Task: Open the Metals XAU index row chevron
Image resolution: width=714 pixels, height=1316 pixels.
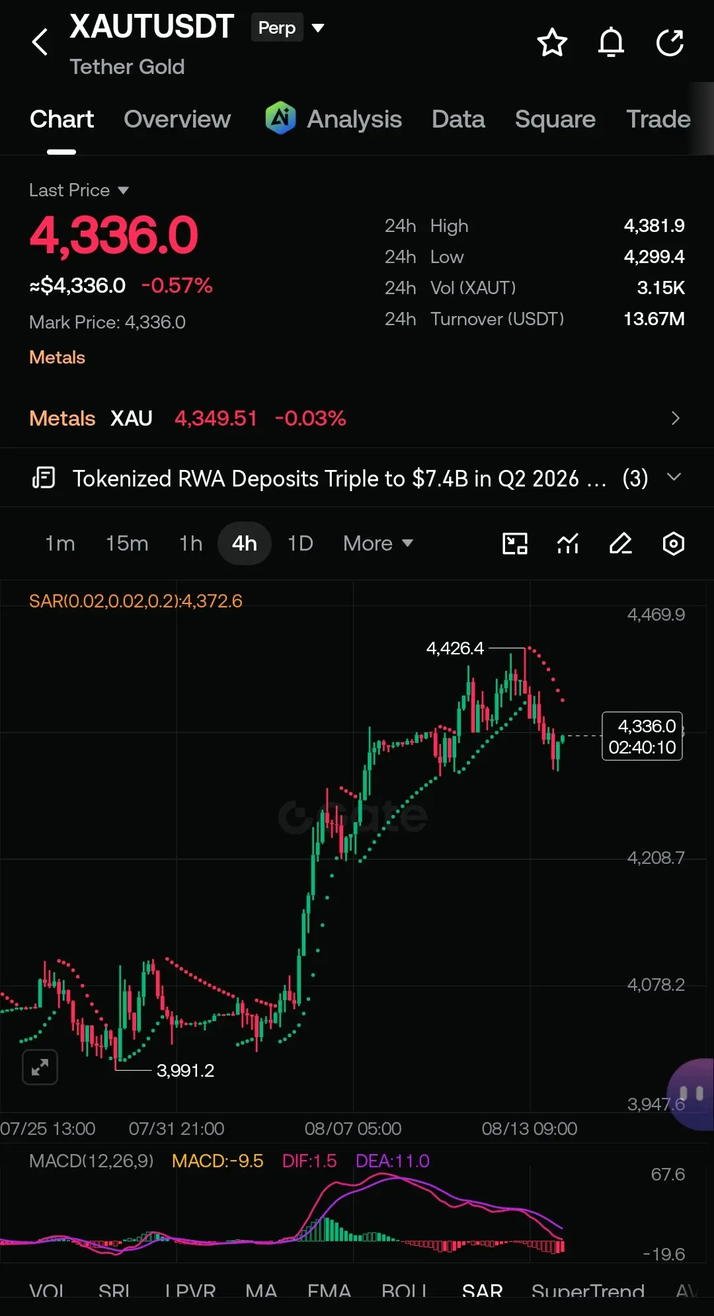Action: pos(675,418)
